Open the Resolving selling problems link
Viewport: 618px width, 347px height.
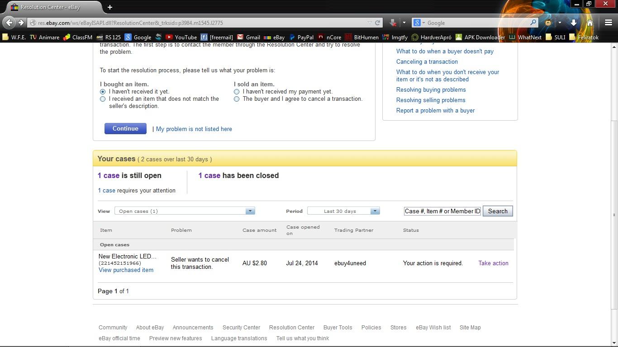[431, 100]
